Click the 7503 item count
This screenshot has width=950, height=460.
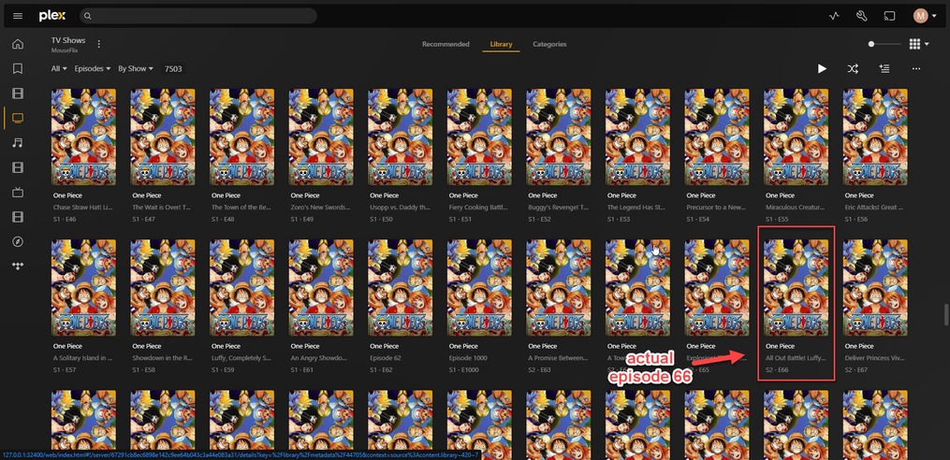pyautogui.click(x=173, y=69)
